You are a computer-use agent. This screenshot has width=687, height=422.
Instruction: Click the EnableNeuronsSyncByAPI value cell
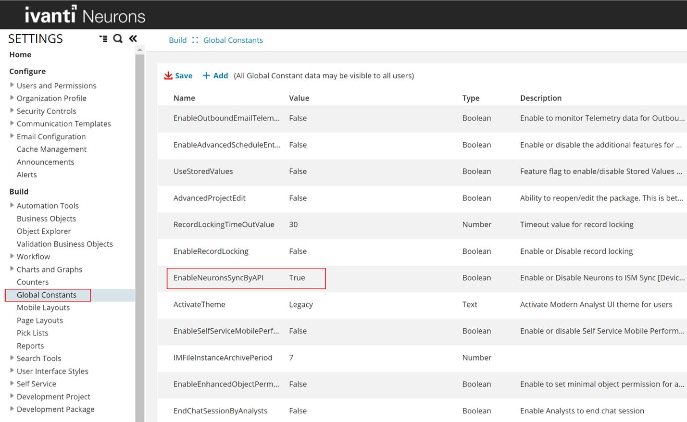297,277
